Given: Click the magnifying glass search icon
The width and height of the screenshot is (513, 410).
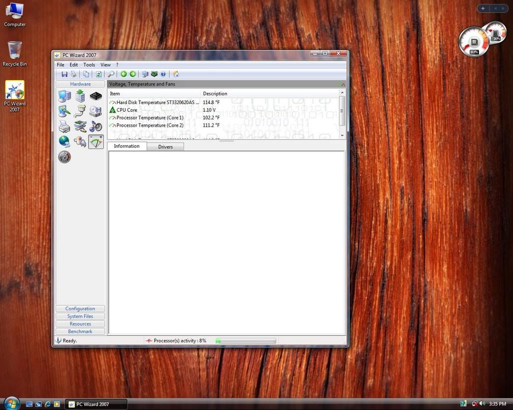Looking at the screenshot, I should [x=111, y=74].
